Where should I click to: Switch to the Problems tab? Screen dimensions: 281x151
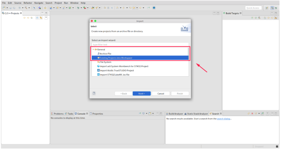point(57,114)
